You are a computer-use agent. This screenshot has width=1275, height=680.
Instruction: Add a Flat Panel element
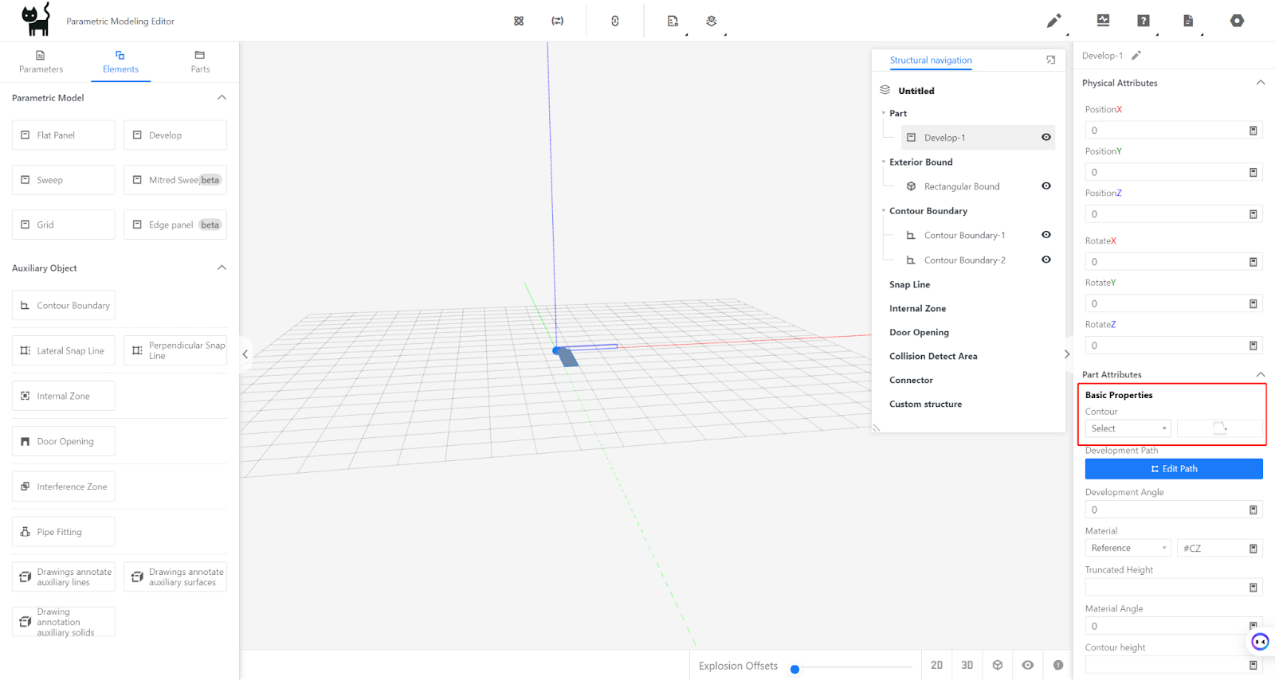(64, 135)
